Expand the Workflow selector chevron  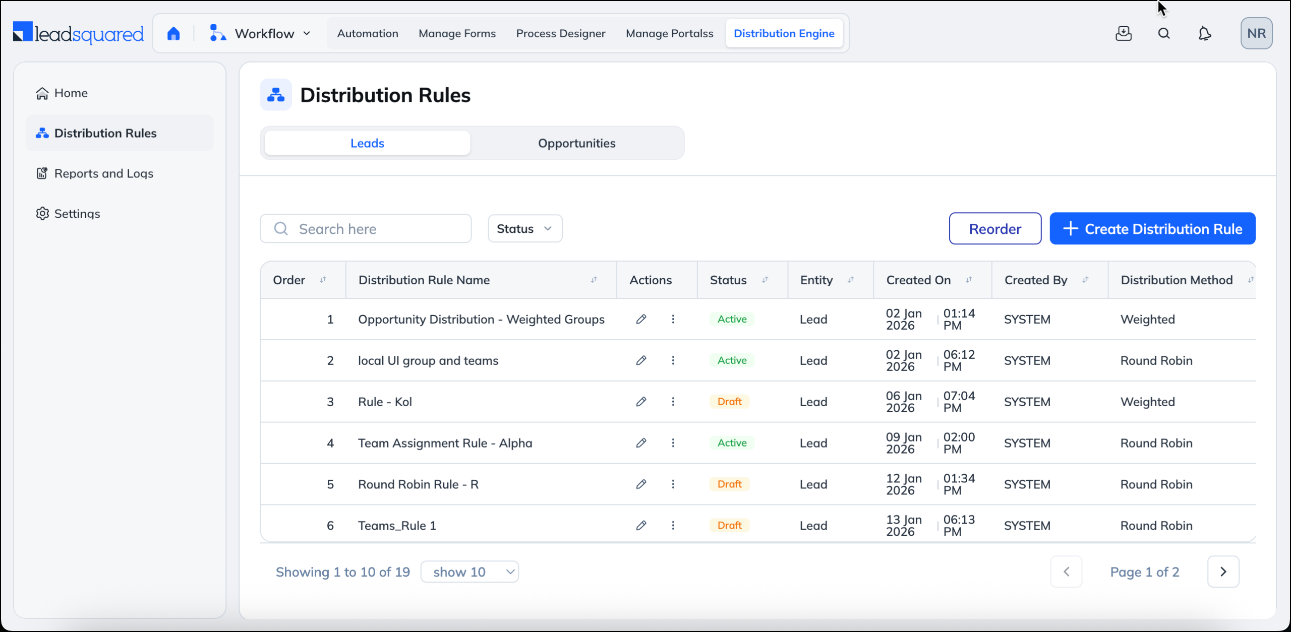tap(306, 33)
